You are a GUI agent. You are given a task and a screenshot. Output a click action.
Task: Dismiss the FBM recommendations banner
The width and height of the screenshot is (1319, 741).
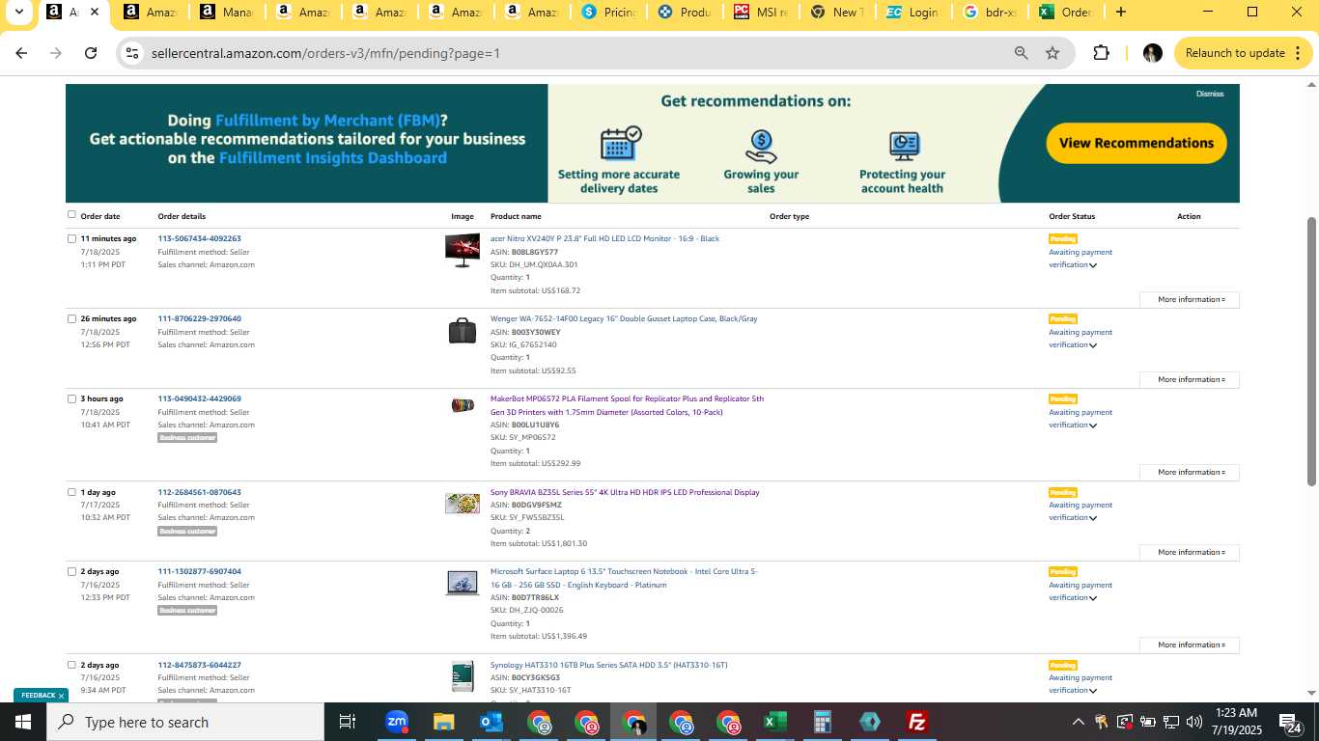(x=1210, y=94)
